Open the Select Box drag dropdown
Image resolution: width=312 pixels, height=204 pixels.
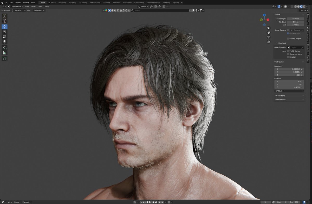[x=39, y=10]
